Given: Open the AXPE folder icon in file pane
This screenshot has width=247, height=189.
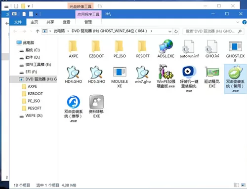Looking at the screenshot, I should (74, 46).
